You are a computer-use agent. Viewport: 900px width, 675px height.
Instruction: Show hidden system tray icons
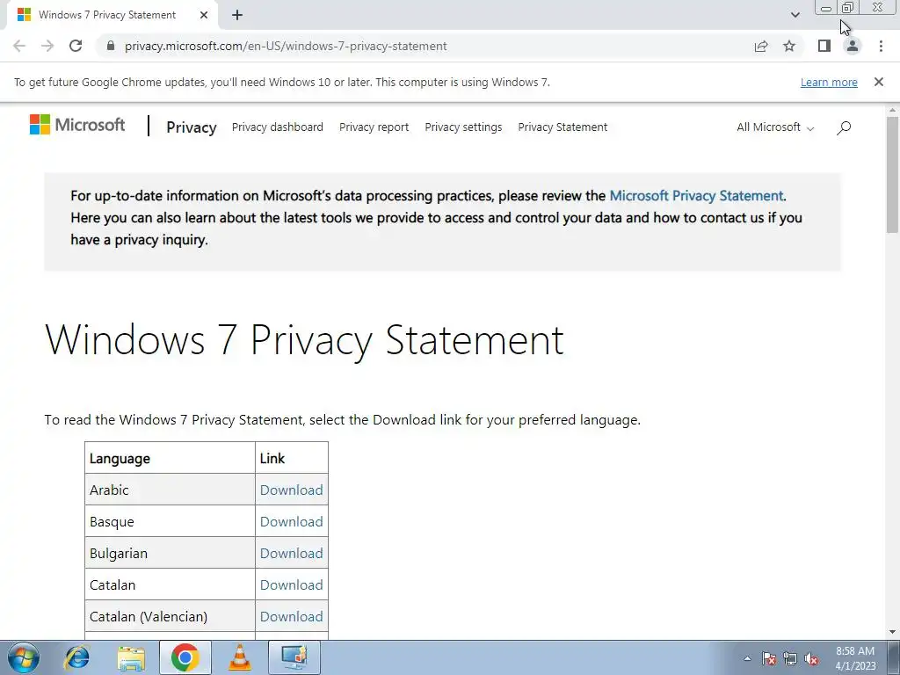(747, 658)
